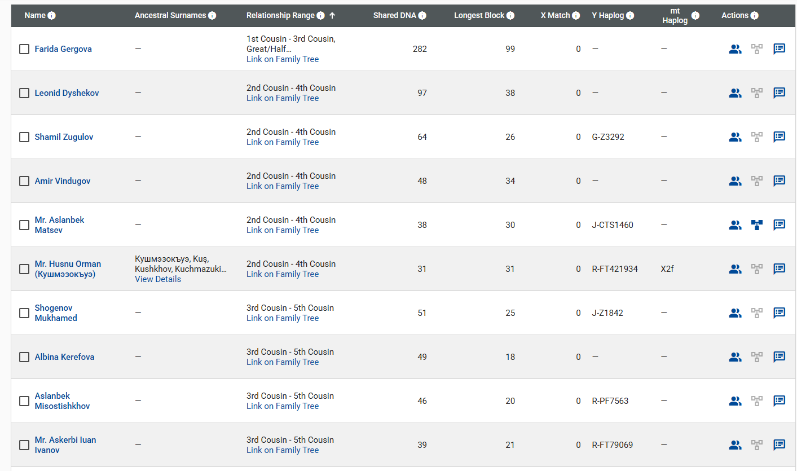The image size is (797, 471).
Task: Click Y haplogroup J-CTS1460
Action: click(x=613, y=225)
